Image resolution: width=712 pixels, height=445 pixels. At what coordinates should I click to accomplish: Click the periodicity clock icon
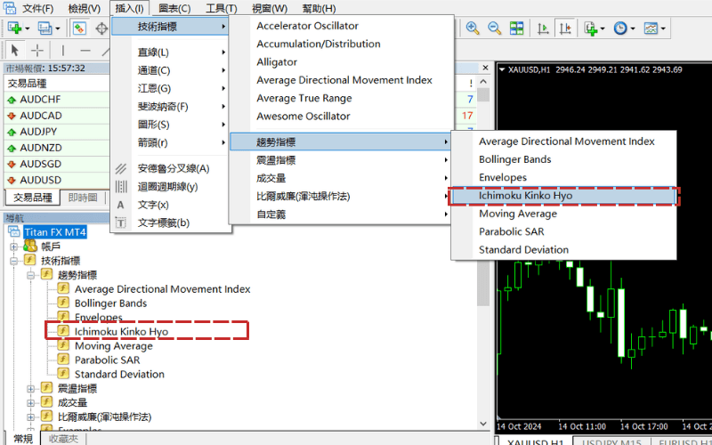619,28
